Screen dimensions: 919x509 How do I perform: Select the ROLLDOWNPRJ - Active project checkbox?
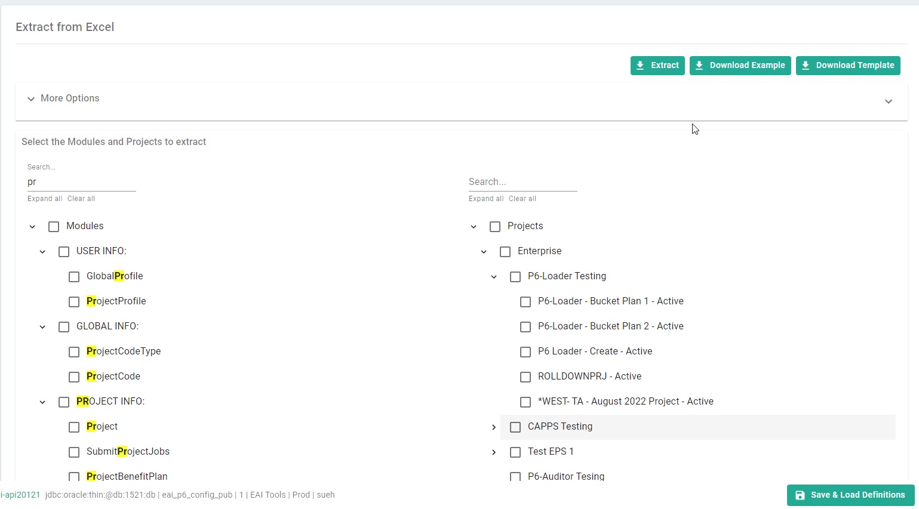pos(525,377)
